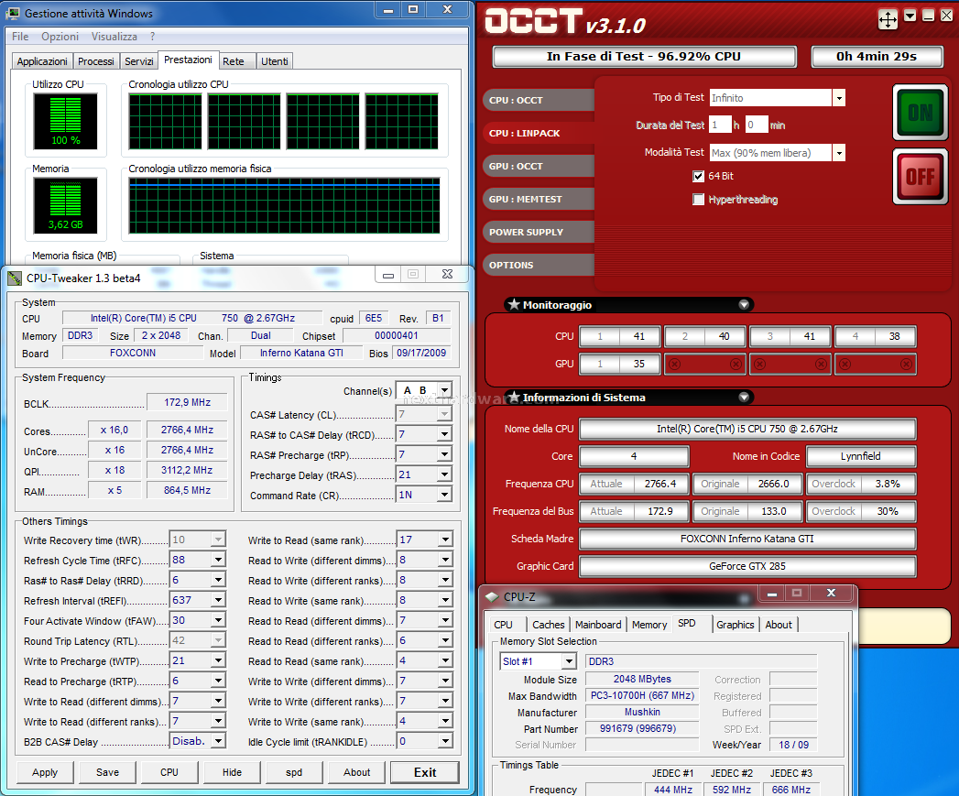The width and height of the screenshot is (959, 796).
Task: Click the Exit button in CPU-Tweaker
Action: click(425, 772)
